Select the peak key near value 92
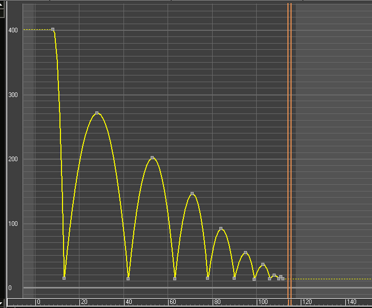 (x=221, y=228)
